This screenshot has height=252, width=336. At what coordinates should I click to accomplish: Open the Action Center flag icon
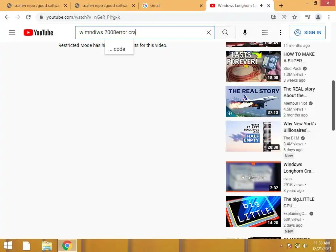(289, 246)
